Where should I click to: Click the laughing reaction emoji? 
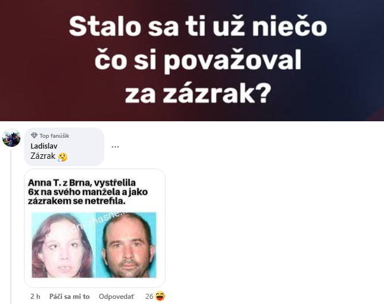[x=160, y=296]
